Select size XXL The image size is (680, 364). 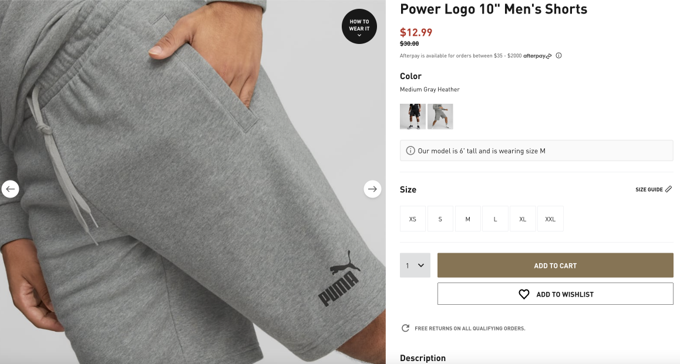pos(550,219)
